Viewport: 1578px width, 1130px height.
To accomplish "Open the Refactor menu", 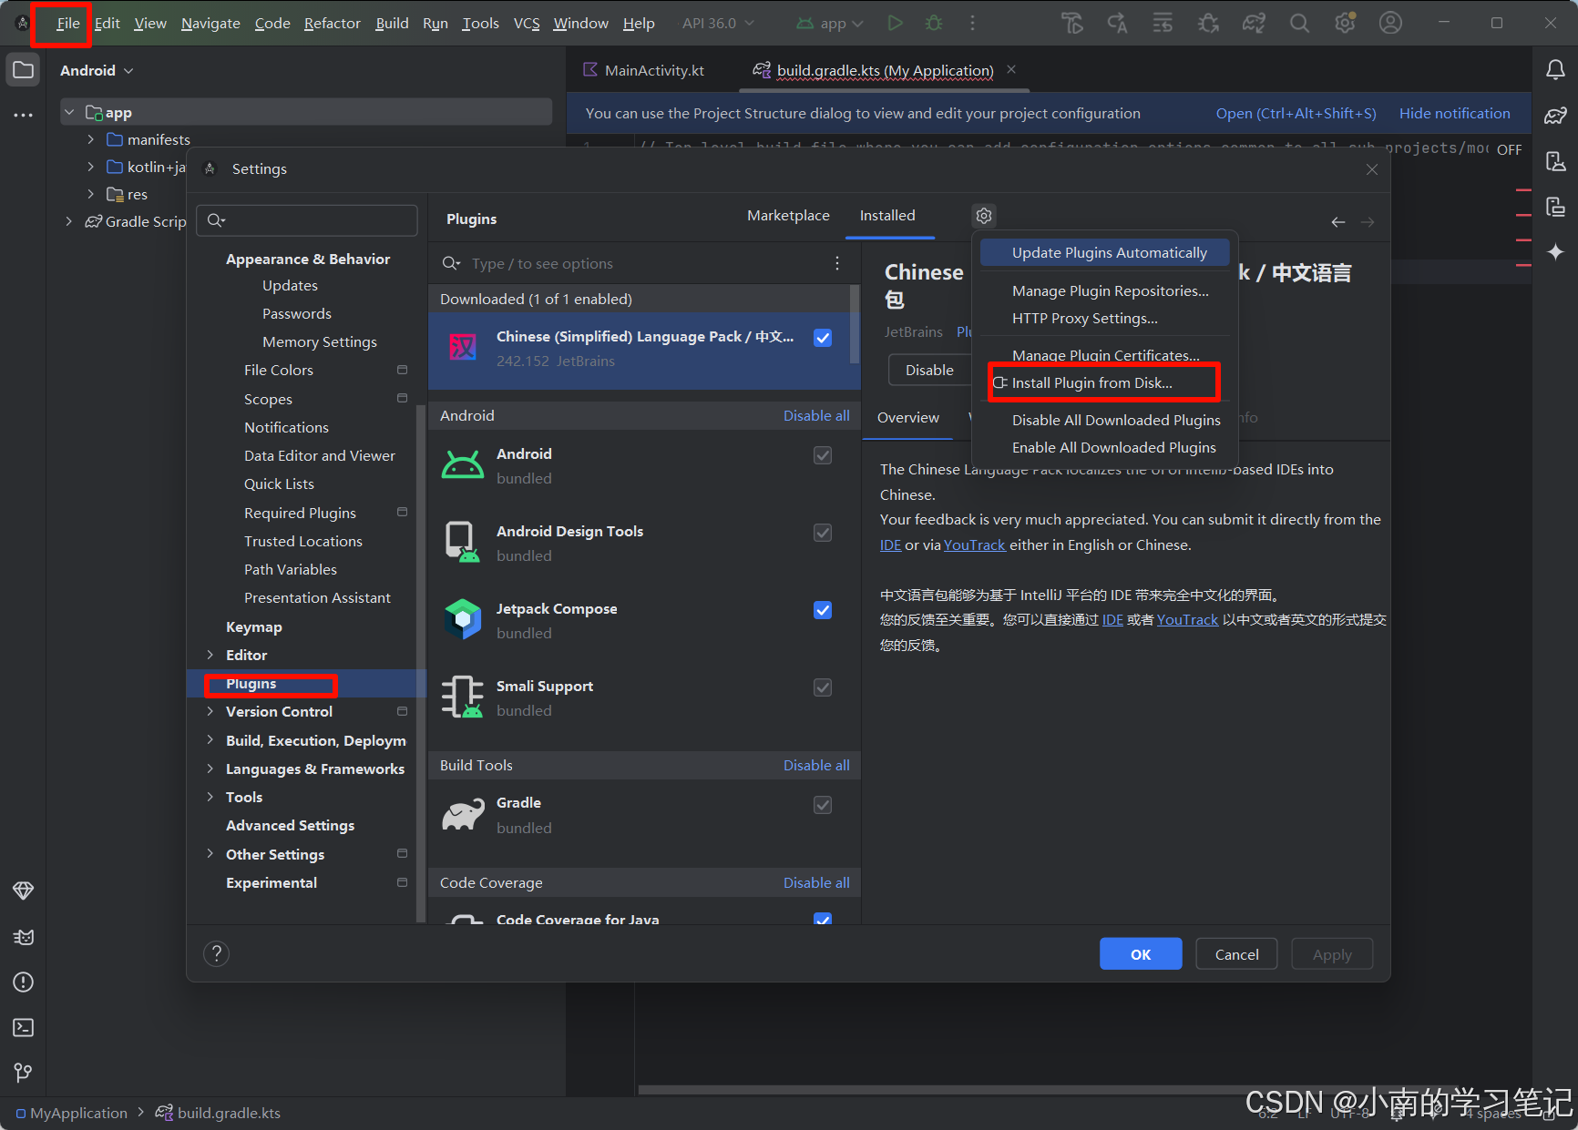I will tap(333, 23).
